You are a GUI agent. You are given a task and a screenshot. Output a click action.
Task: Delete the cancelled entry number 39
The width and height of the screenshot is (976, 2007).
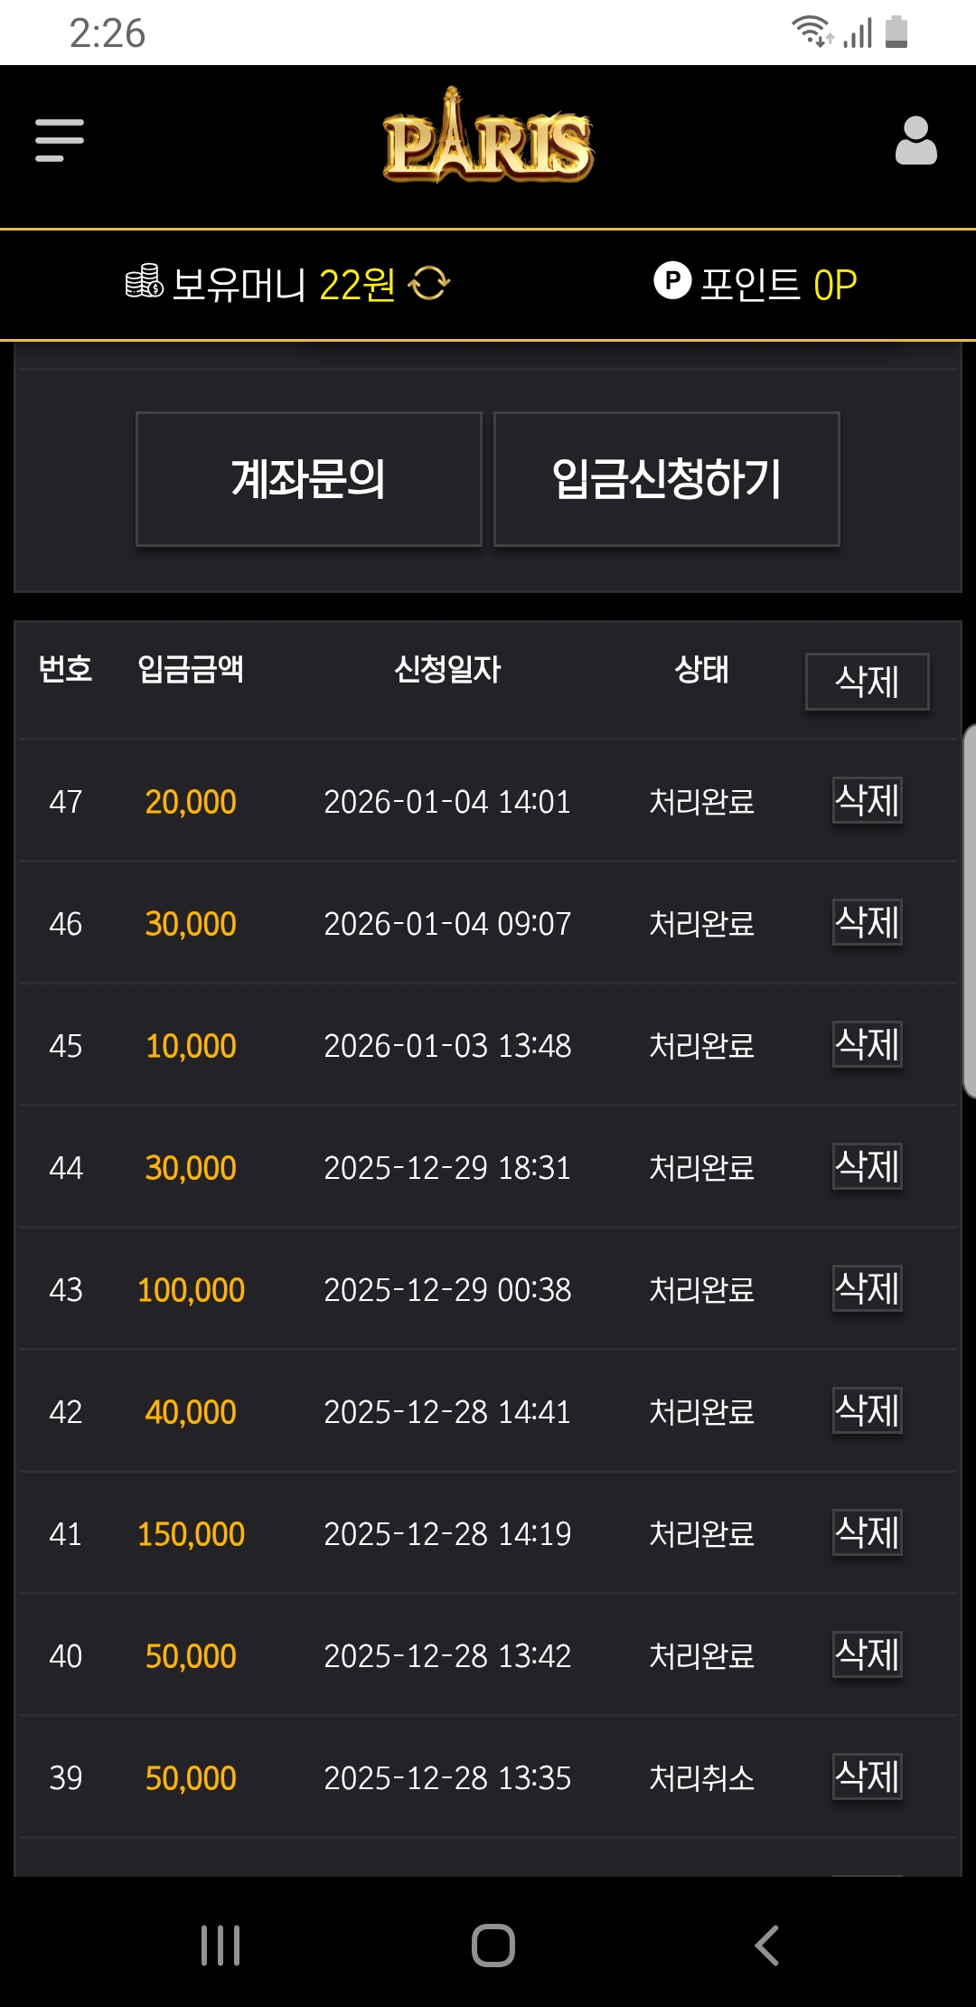(867, 1776)
